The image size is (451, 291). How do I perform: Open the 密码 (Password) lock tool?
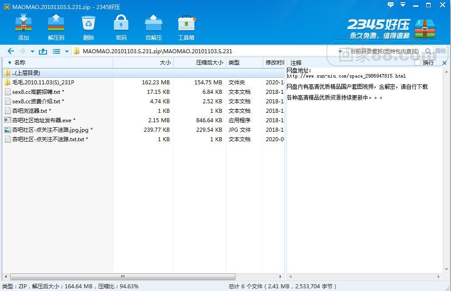point(121,23)
